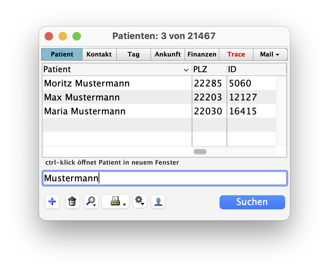Switch to the Kontakt tab
The image size is (329, 272).
click(x=99, y=54)
